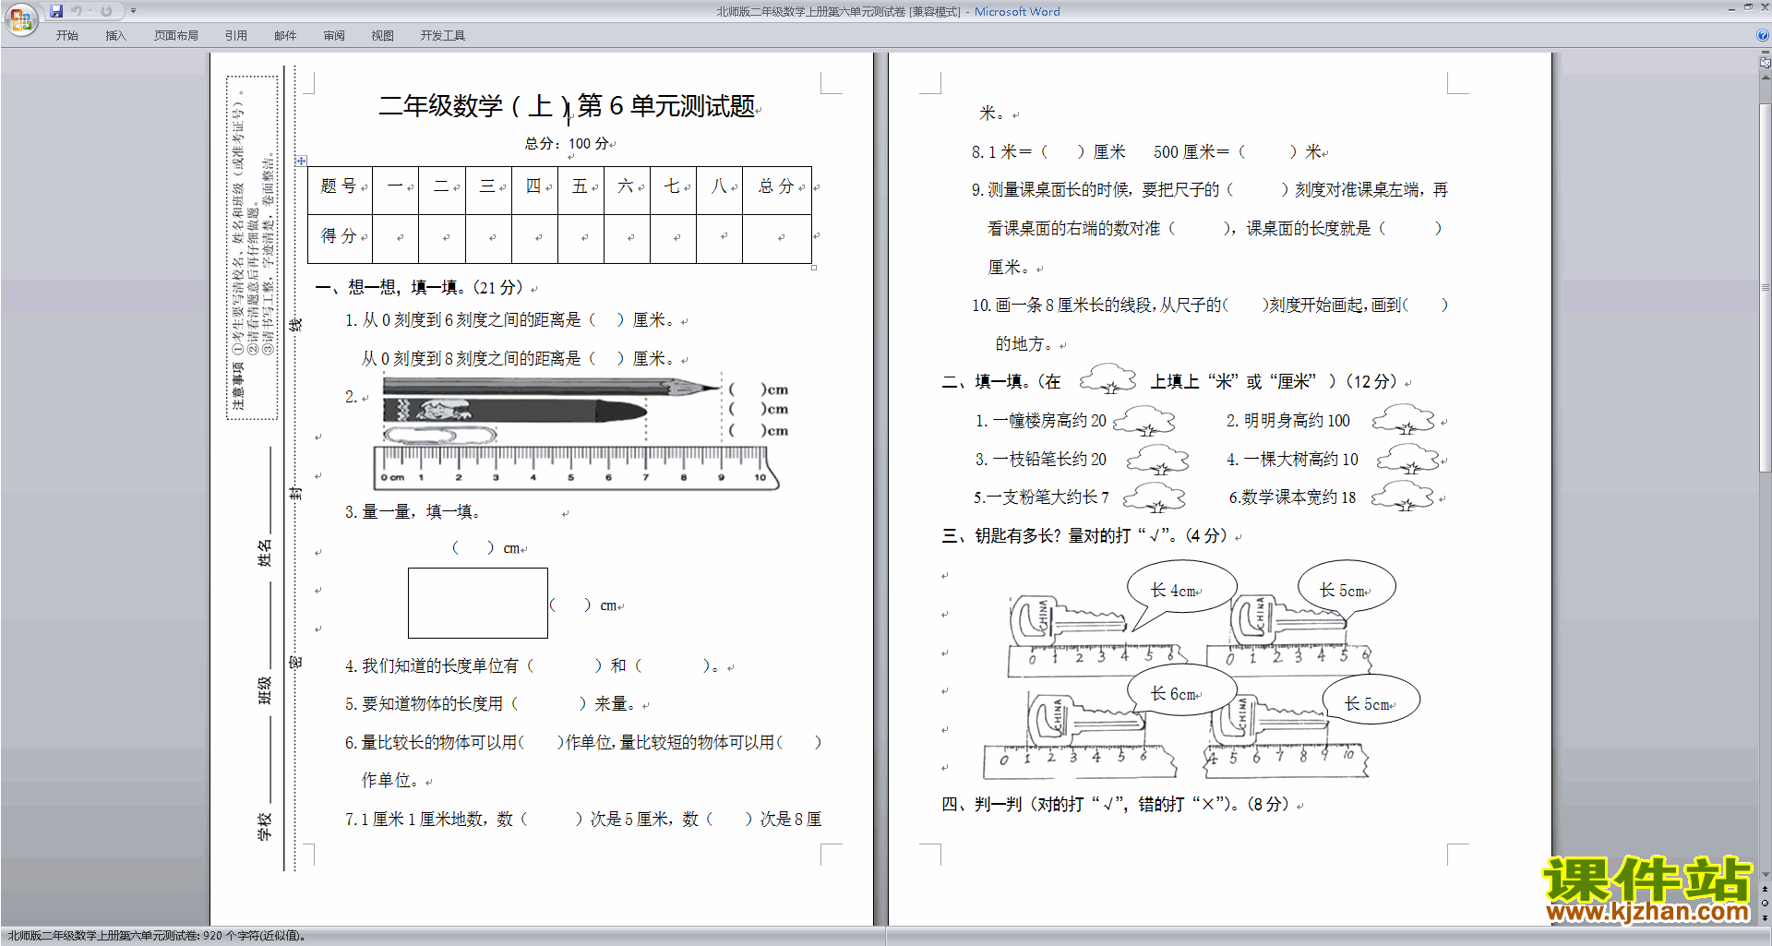Click the 长4cm speech bubble

[1181, 587]
